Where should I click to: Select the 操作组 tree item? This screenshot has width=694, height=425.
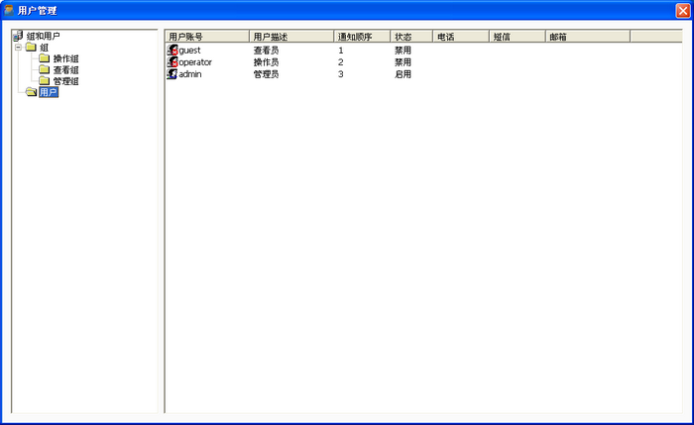tap(65, 58)
